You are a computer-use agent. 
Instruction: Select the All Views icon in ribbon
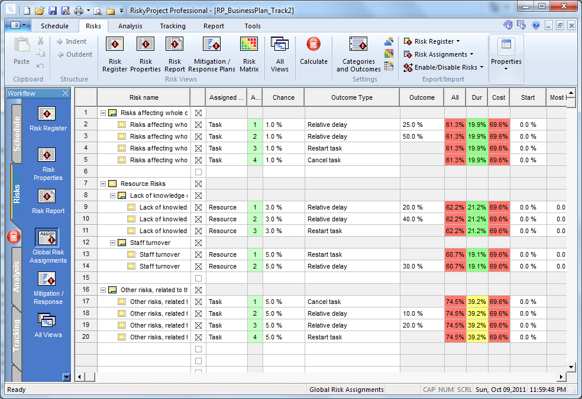(279, 52)
